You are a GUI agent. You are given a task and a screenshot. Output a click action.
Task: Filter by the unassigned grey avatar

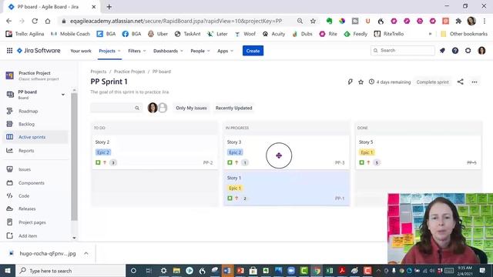(x=163, y=108)
